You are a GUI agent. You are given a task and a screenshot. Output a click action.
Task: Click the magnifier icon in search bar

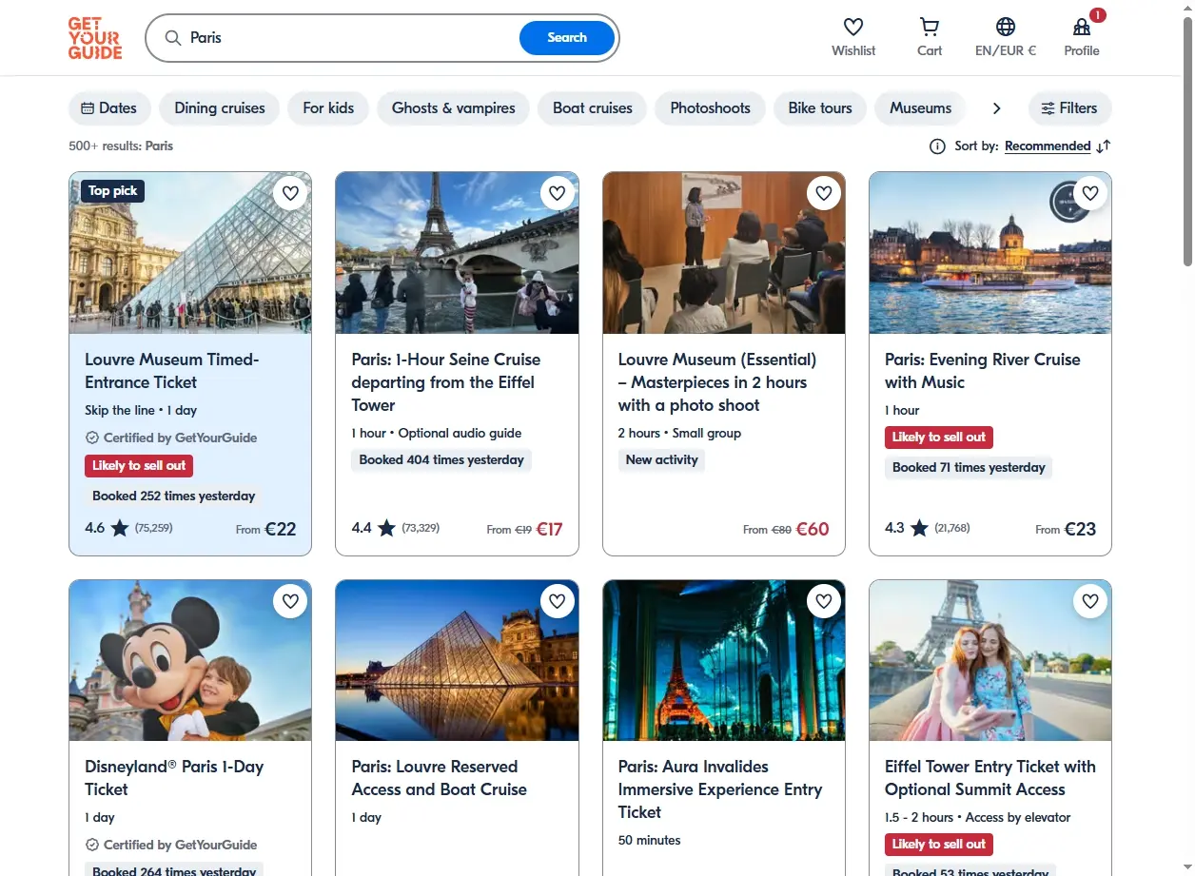pos(172,38)
